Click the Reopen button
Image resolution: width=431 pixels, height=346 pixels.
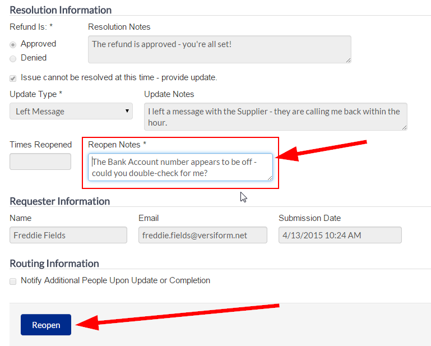(46, 325)
